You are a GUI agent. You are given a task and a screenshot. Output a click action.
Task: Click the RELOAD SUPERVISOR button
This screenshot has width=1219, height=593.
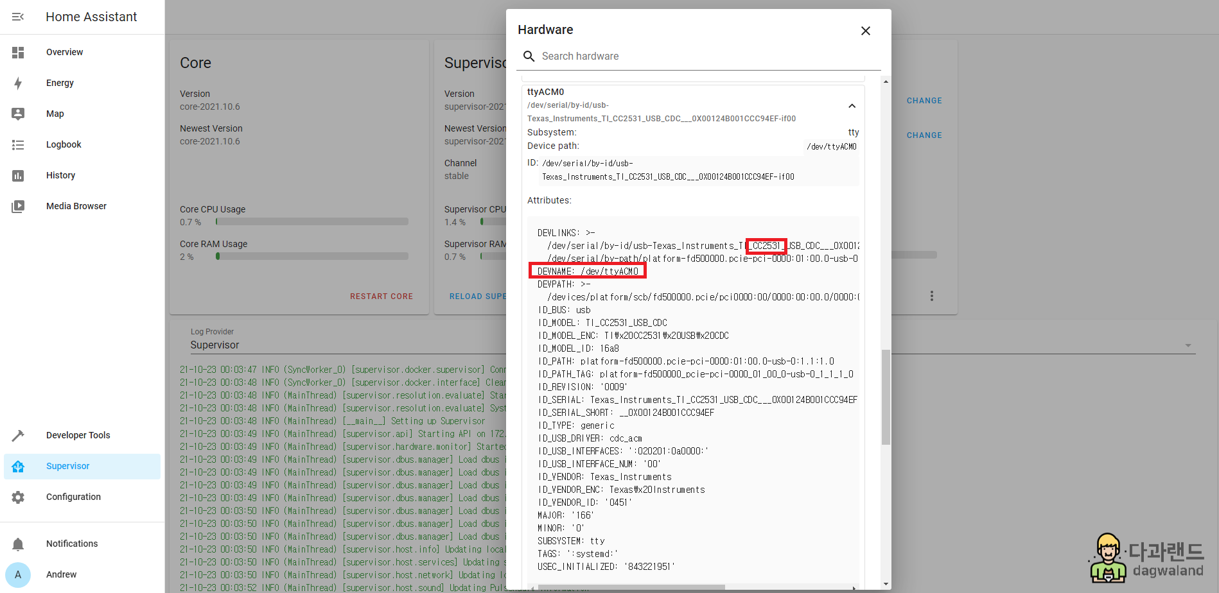click(478, 296)
